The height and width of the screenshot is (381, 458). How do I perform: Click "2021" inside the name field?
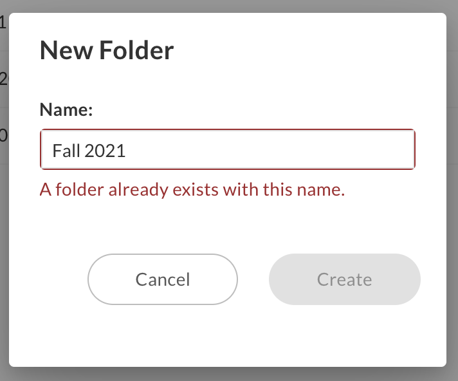tap(105, 151)
